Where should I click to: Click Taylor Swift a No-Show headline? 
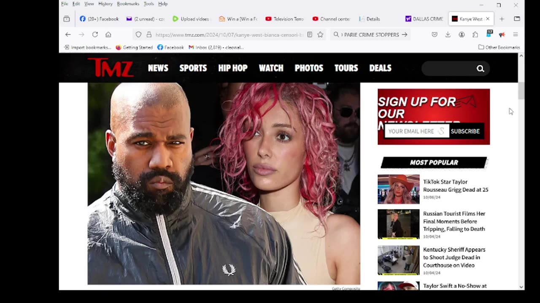tap(455, 286)
